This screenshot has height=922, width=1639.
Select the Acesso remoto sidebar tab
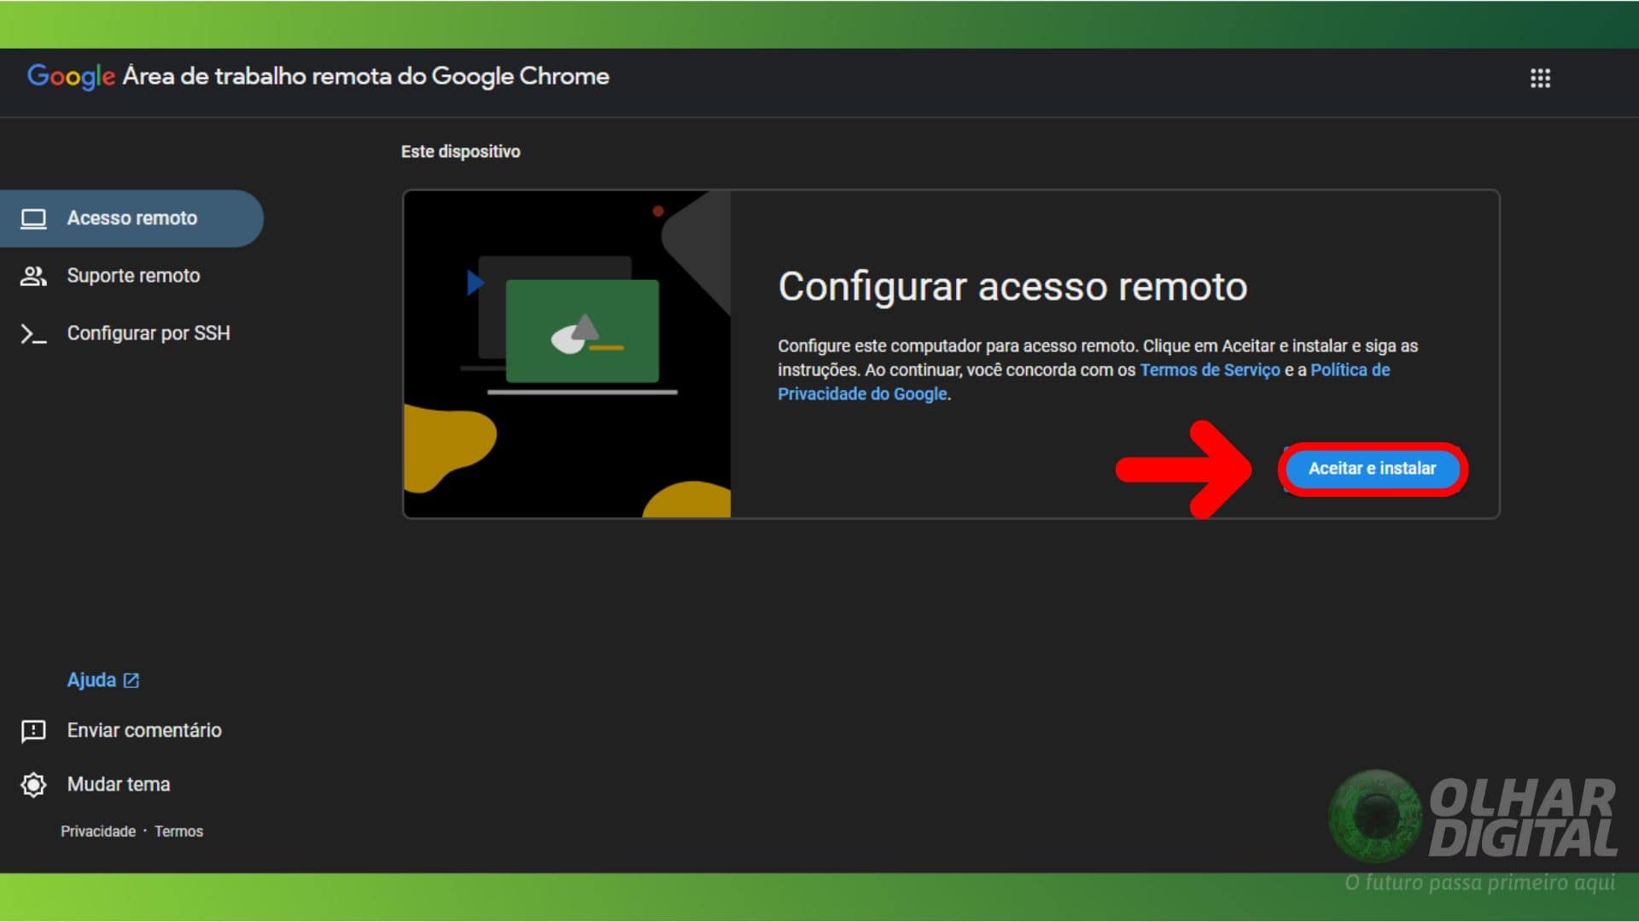pos(131,219)
